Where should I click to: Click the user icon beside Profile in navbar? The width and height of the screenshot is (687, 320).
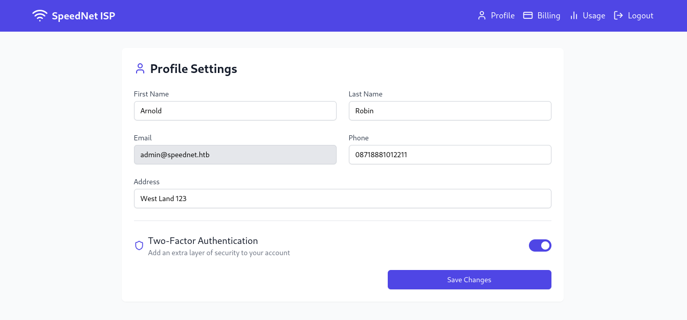[481, 16]
